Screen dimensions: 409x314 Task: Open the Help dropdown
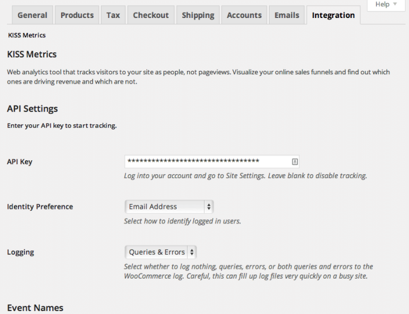point(386,5)
